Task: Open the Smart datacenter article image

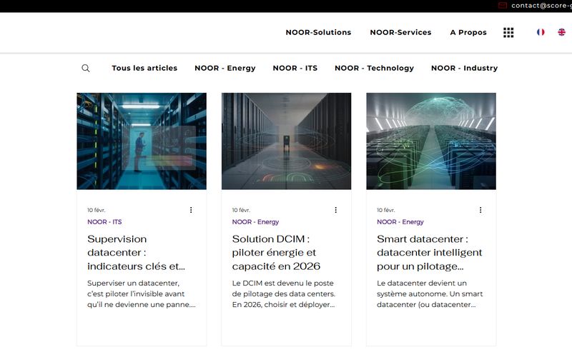Action: click(431, 141)
